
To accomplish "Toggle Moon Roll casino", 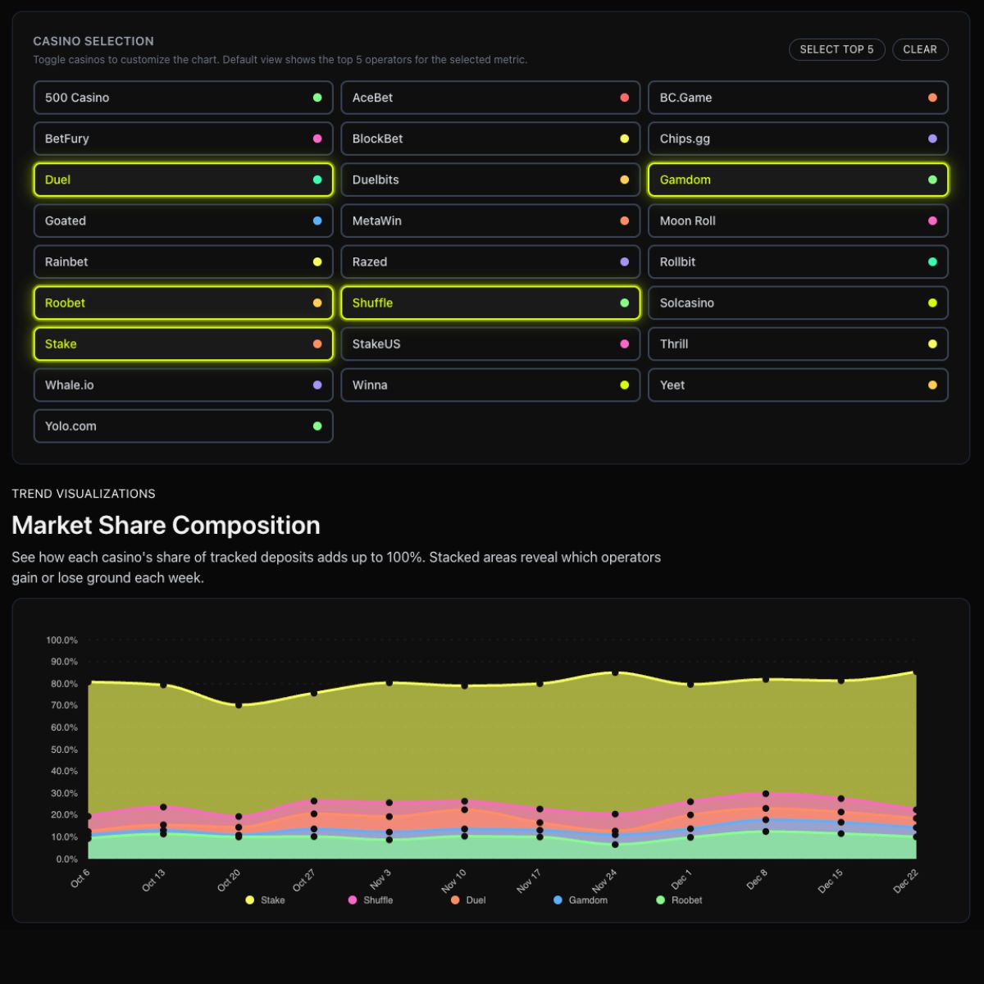I will coord(798,221).
